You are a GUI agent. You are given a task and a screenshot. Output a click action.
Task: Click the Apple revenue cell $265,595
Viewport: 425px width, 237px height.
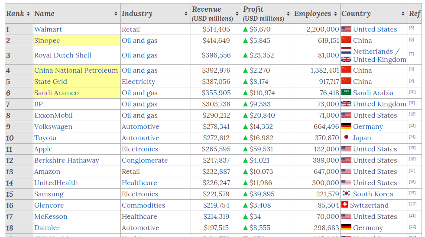(x=216, y=149)
